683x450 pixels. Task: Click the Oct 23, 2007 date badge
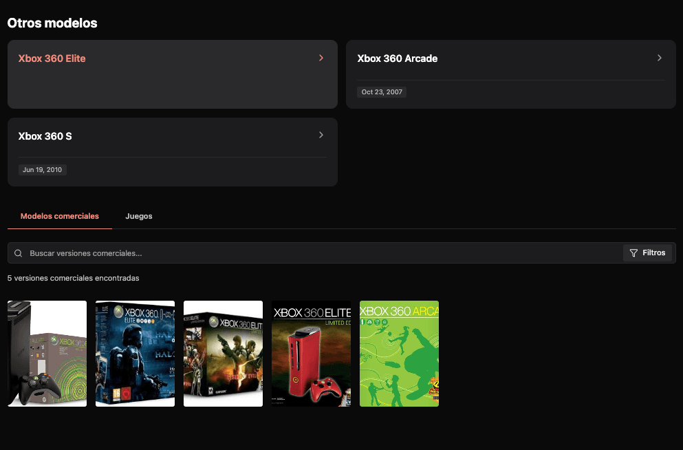382,92
